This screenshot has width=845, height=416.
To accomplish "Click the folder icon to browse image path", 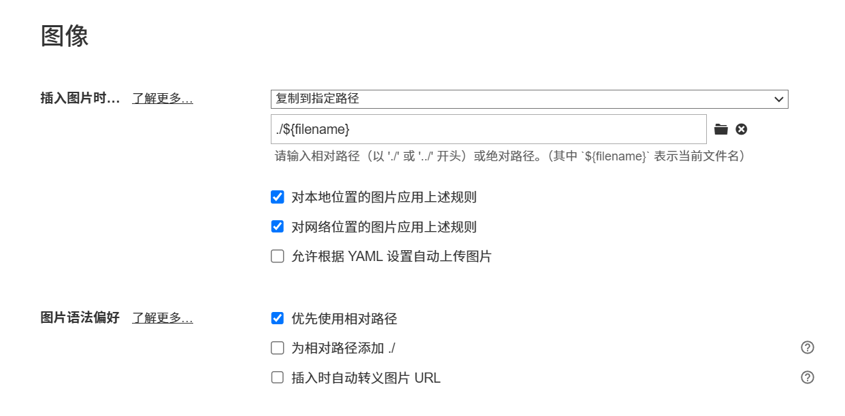I will 721,129.
